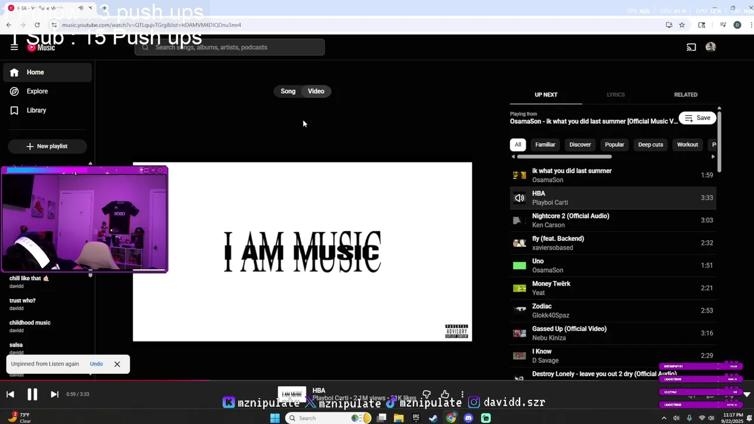
Task: Open the Chrome three-dot menu
Action: [x=751, y=25]
